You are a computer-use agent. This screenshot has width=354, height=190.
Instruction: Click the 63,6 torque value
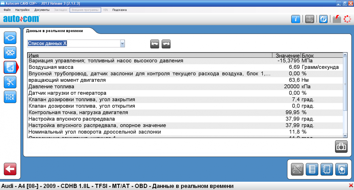tap(294, 80)
